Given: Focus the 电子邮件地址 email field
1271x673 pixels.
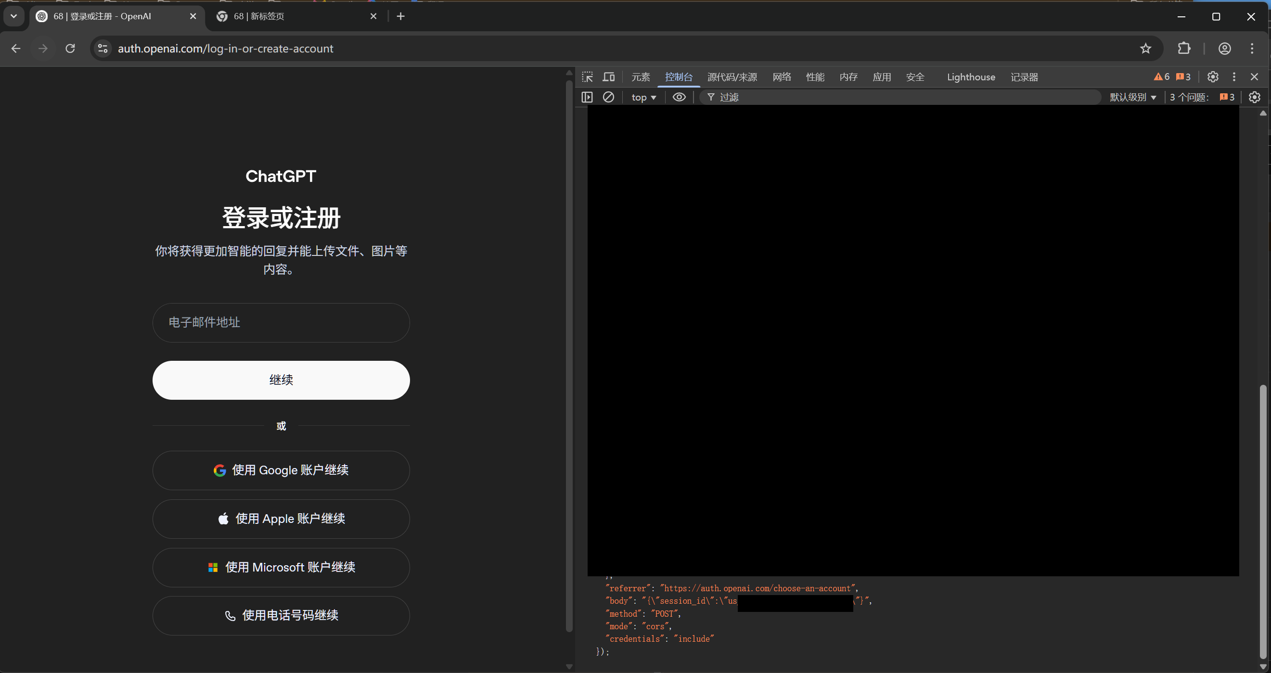Looking at the screenshot, I should pyautogui.click(x=281, y=322).
